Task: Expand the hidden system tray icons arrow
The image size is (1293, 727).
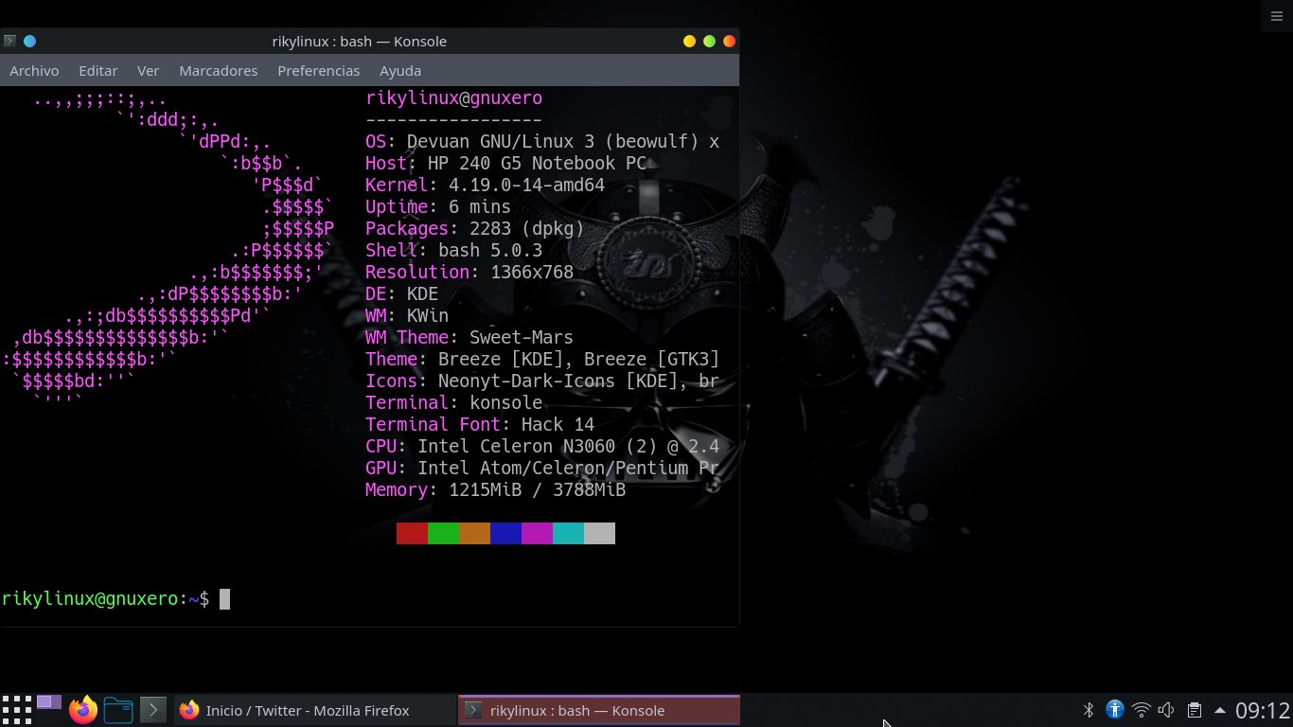Action: (x=1220, y=710)
